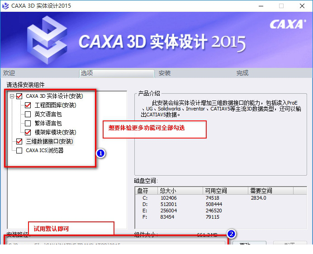313x254 pixels.
Task: Select the 模架库模块(安装) tree label
Action: (55, 132)
